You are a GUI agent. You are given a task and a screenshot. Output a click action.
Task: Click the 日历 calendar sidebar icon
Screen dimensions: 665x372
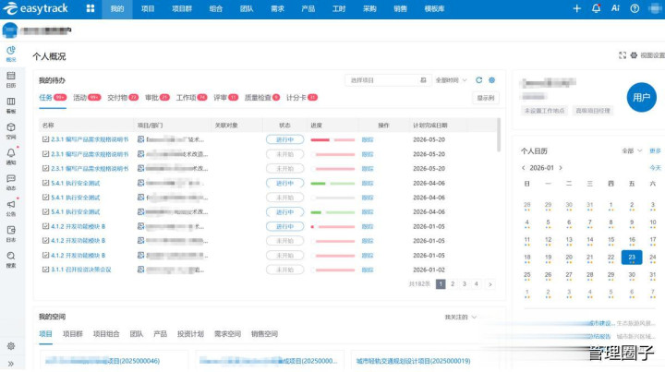(x=10, y=78)
